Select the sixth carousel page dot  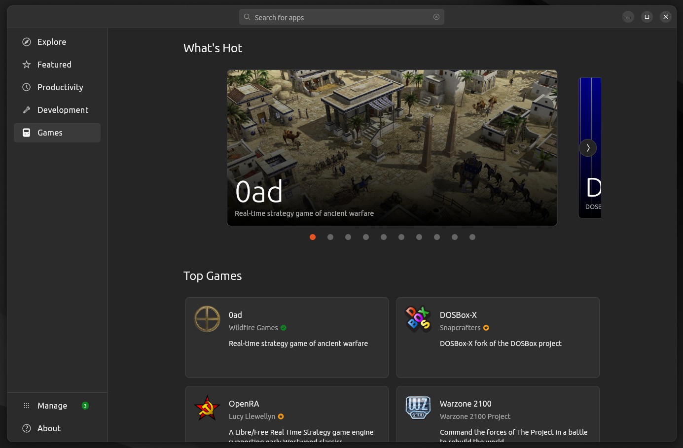(401, 237)
